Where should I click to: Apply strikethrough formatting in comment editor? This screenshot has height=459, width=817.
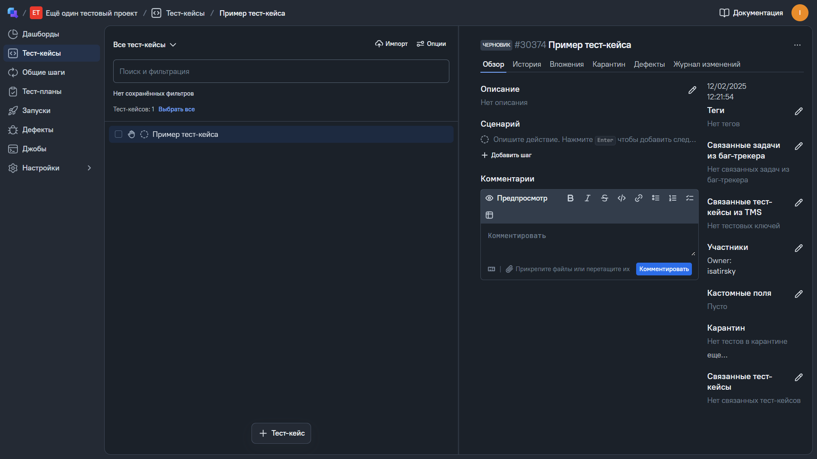(x=604, y=198)
